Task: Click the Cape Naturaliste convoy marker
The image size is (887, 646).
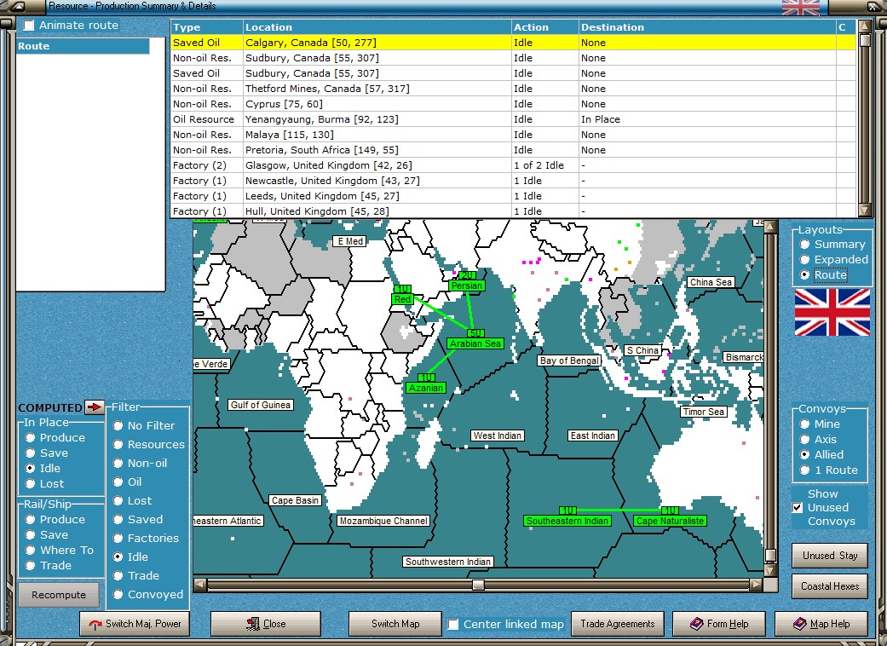Action: pos(670,521)
